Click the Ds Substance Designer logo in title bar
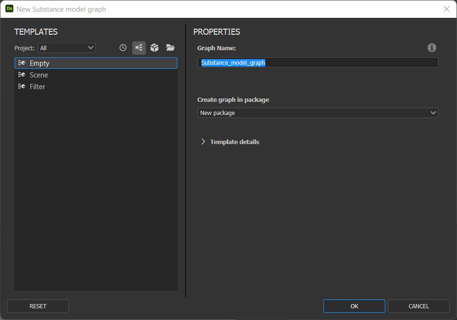This screenshot has width=457, height=320. [x=9, y=9]
